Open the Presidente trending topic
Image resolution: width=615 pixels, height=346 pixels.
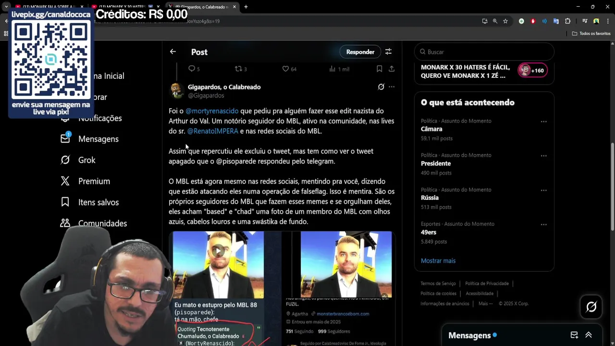[x=436, y=163]
